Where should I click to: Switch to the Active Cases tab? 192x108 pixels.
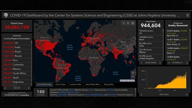[x=60, y=84]
